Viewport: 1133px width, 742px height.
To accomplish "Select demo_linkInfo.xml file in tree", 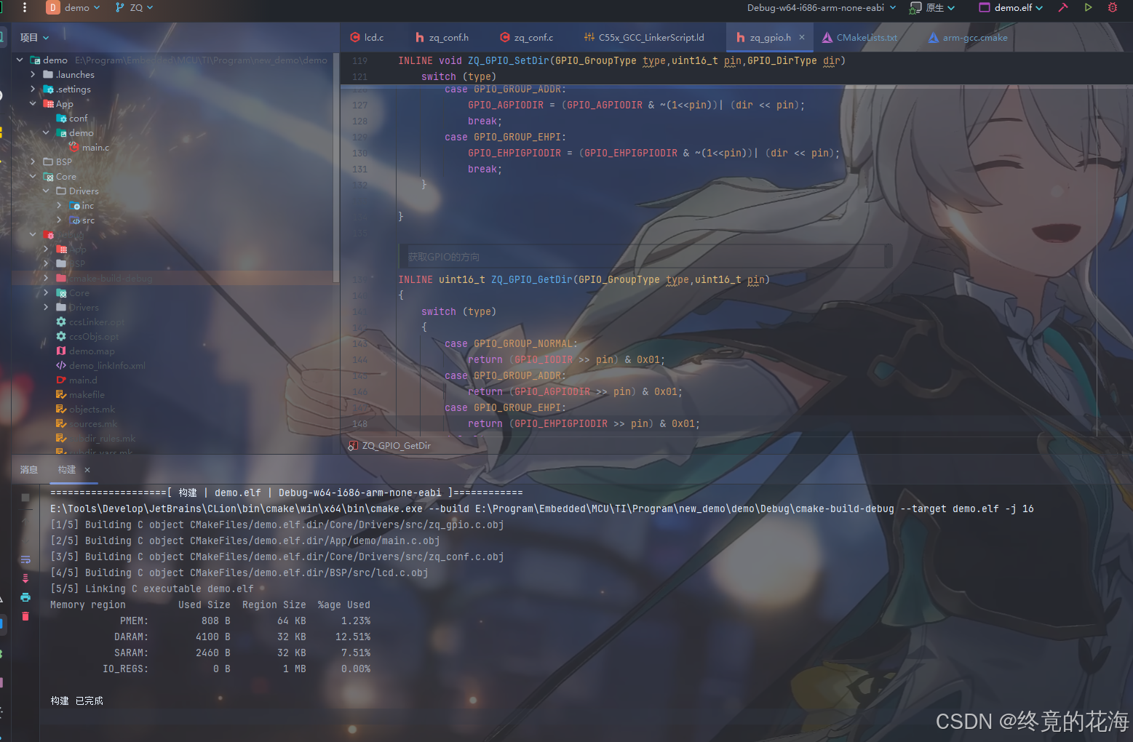I will click(x=100, y=365).
